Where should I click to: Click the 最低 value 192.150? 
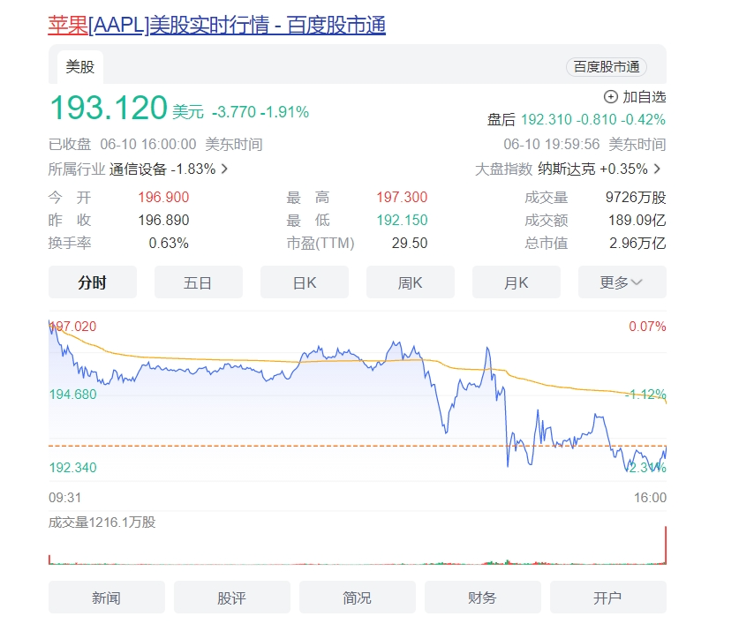click(402, 220)
